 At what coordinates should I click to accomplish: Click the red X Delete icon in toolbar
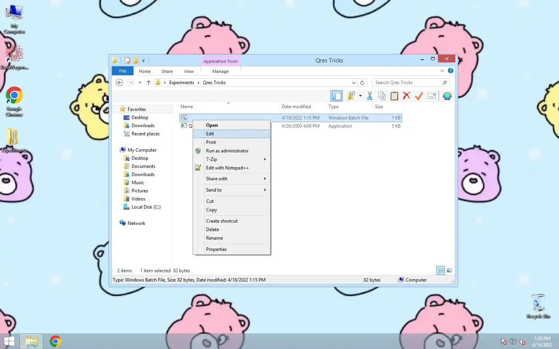click(x=406, y=96)
